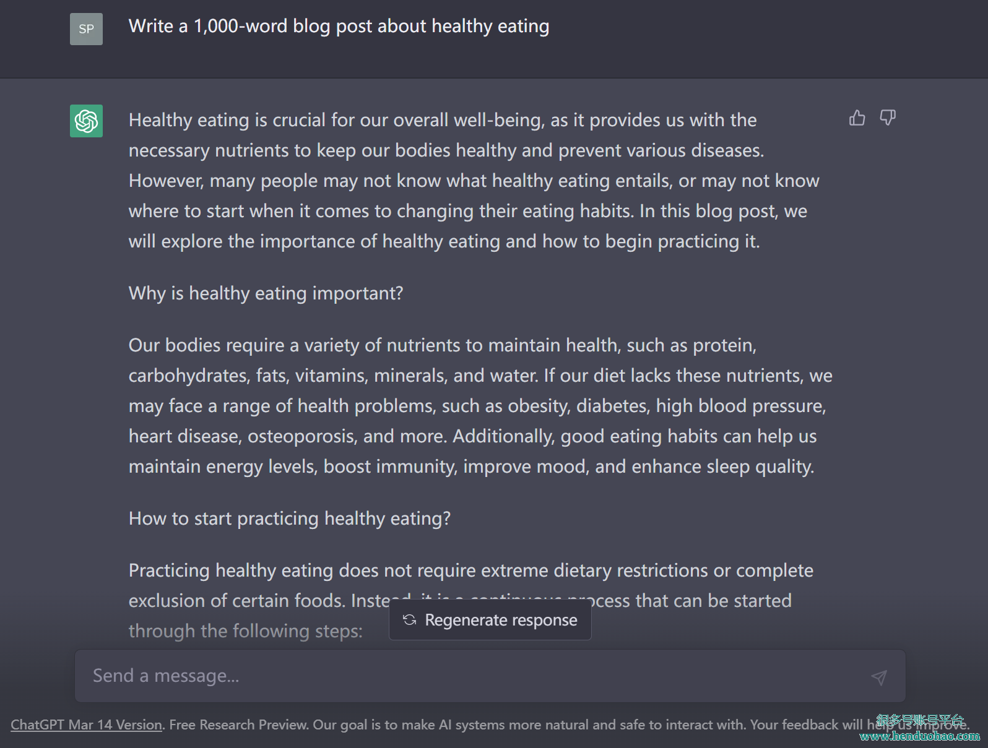This screenshot has width=988, height=748.
Task: Give the response a thumbs down
Action: 888,118
